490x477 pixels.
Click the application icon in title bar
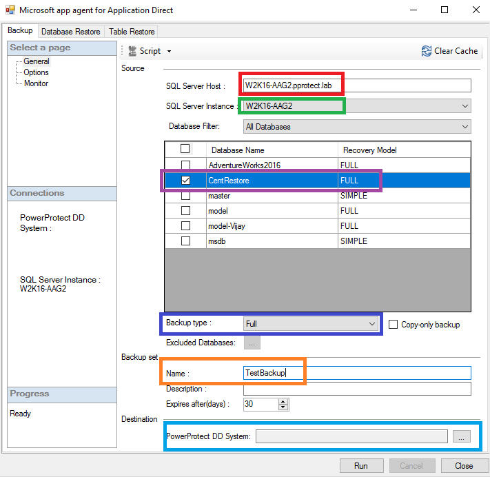coord(10,10)
